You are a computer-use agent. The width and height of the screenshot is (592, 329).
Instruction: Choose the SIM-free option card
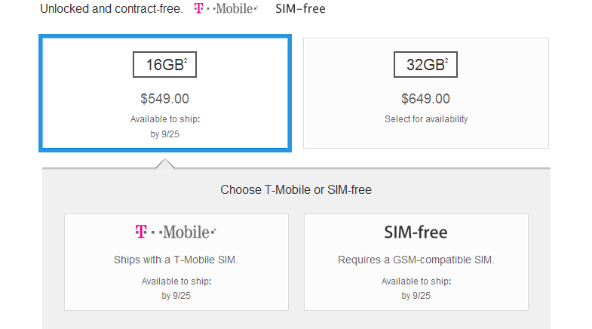coord(416,262)
